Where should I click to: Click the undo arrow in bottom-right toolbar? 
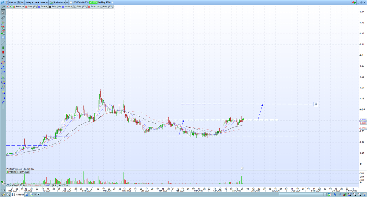click(x=335, y=195)
